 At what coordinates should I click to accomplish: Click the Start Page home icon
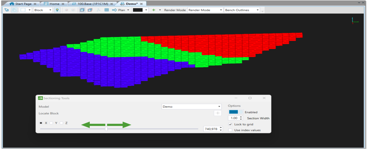pyautogui.click(x=12, y=4)
